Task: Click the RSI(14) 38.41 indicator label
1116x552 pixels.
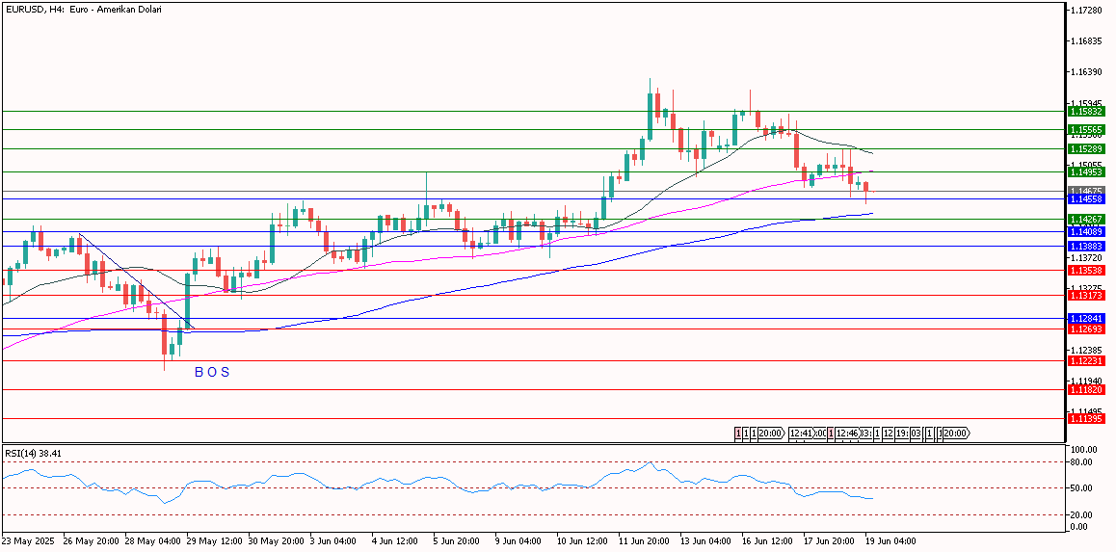Action: click(x=34, y=453)
